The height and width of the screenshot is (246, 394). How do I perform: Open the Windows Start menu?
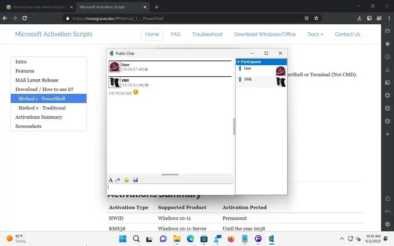tap(123, 239)
